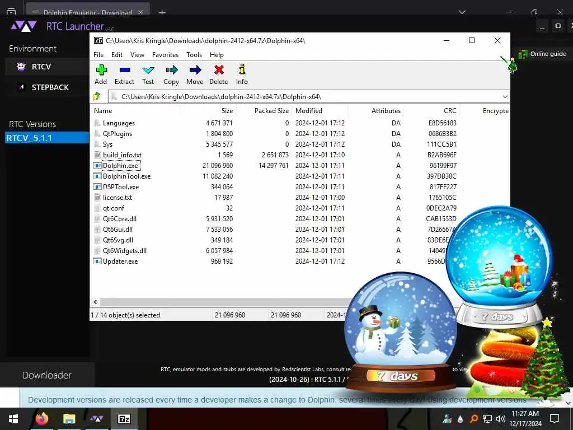Viewport: 573px width, 430px height.
Task: Close the Dolphin Emulator browser tab
Action: coord(140,12)
